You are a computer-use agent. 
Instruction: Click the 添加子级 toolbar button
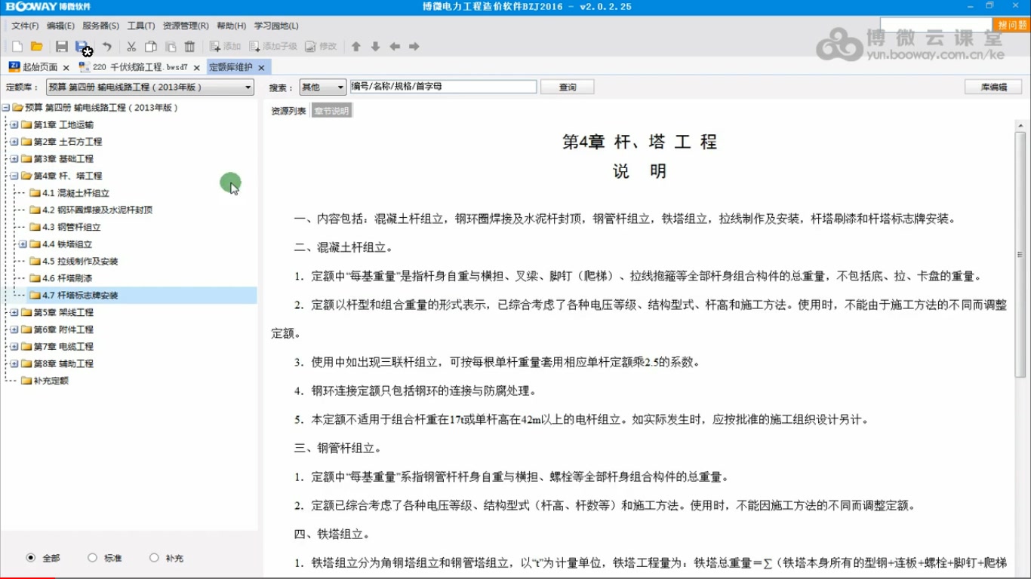[273, 47]
